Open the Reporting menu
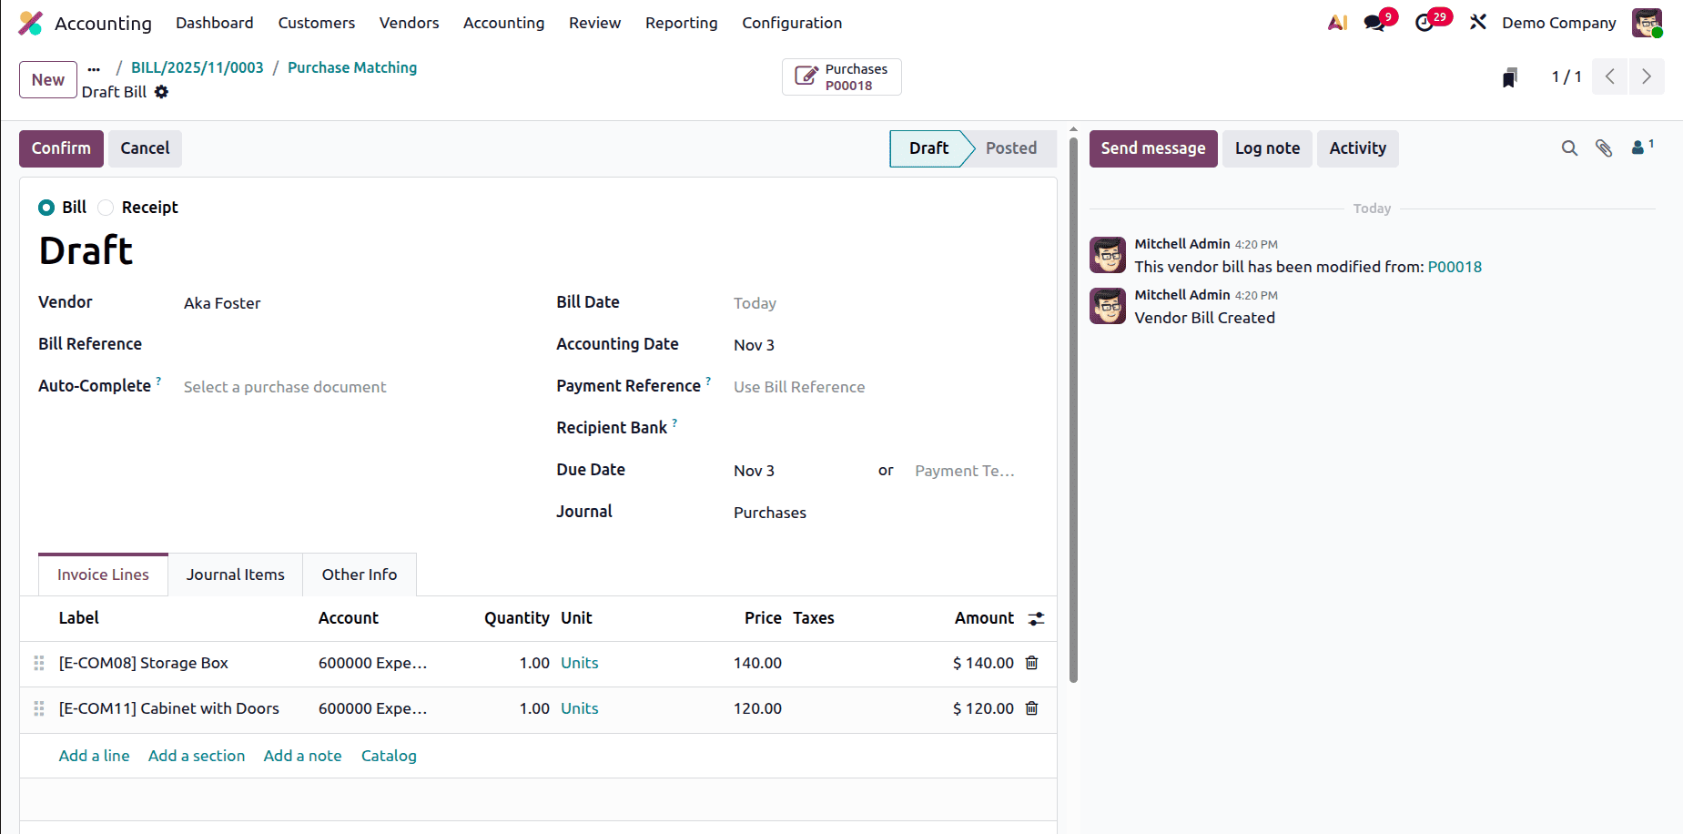This screenshot has height=834, width=1683. tap(681, 23)
